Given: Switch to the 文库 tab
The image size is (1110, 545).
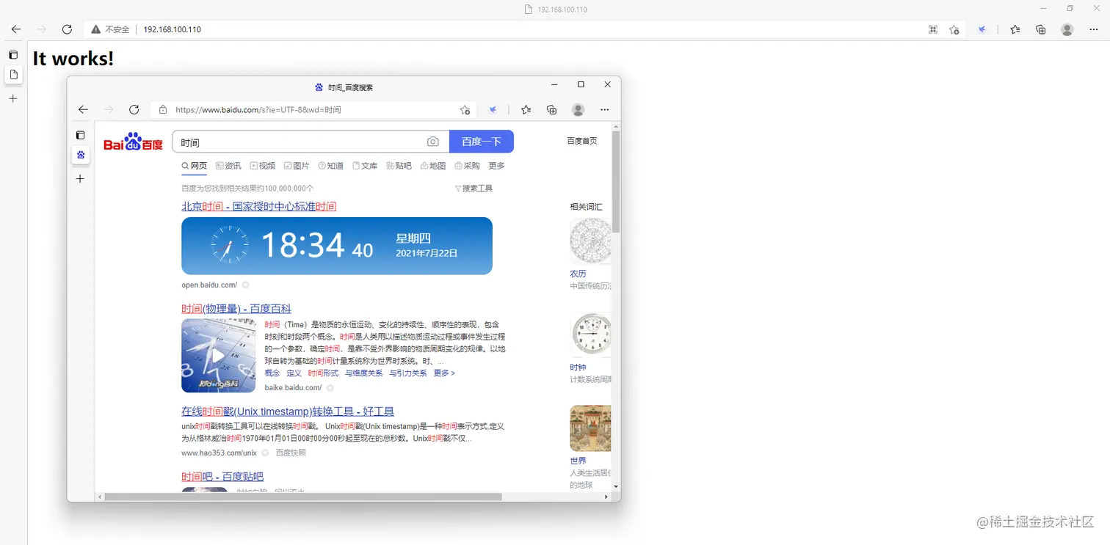Looking at the screenshot, I should pyautogui.click(x=365, y=166).
